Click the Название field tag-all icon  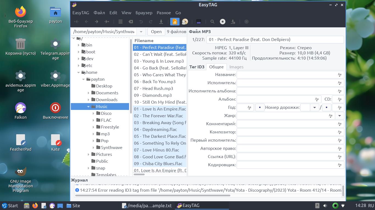[340, 75]
